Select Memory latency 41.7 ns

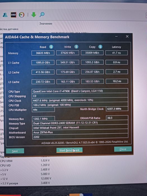pyautogui.click(x=116, y=53)
